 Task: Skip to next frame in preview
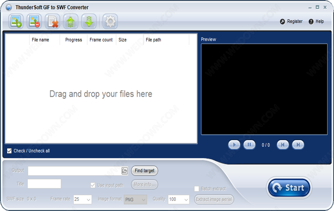298,145
